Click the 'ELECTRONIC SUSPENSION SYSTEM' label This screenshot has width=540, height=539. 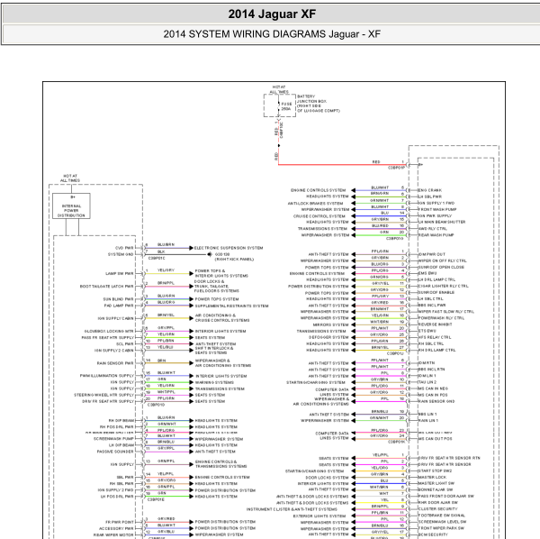pos(229,248)
